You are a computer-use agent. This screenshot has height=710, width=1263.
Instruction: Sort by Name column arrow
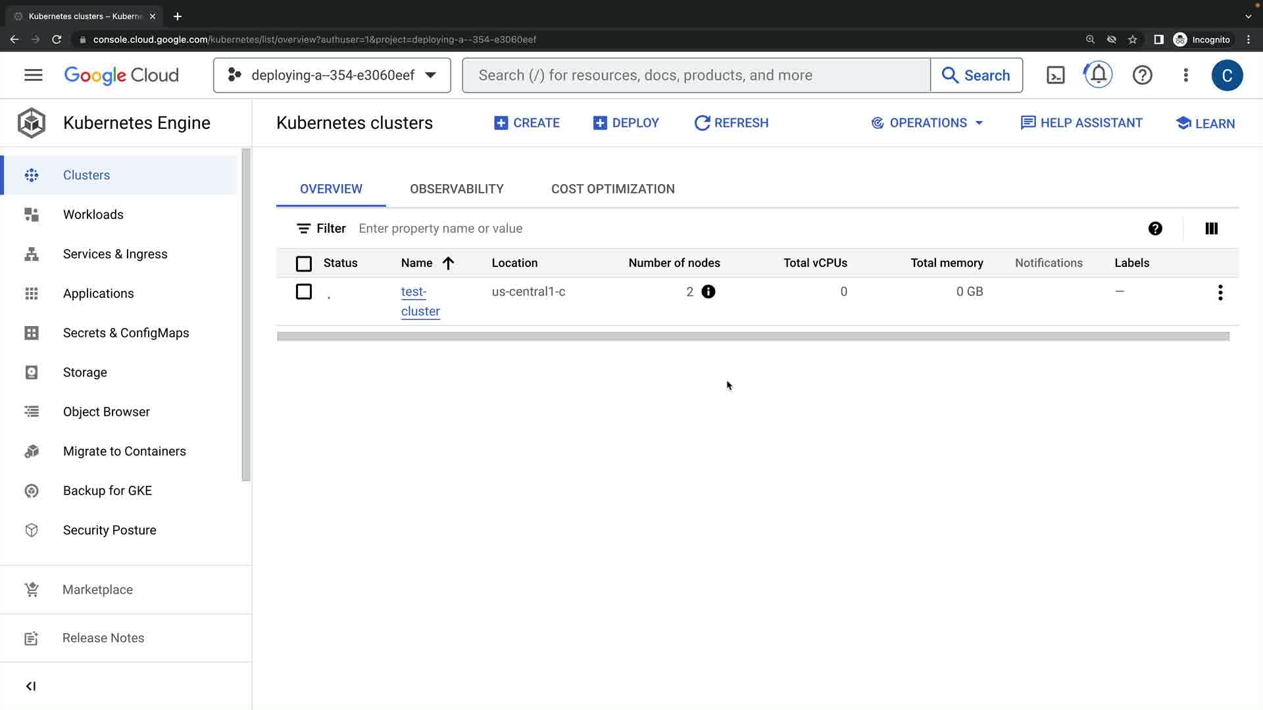click(448, 263)
